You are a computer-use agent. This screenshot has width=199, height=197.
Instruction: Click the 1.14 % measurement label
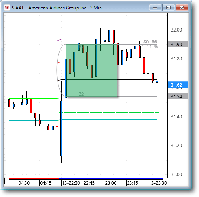coord(150,47)
